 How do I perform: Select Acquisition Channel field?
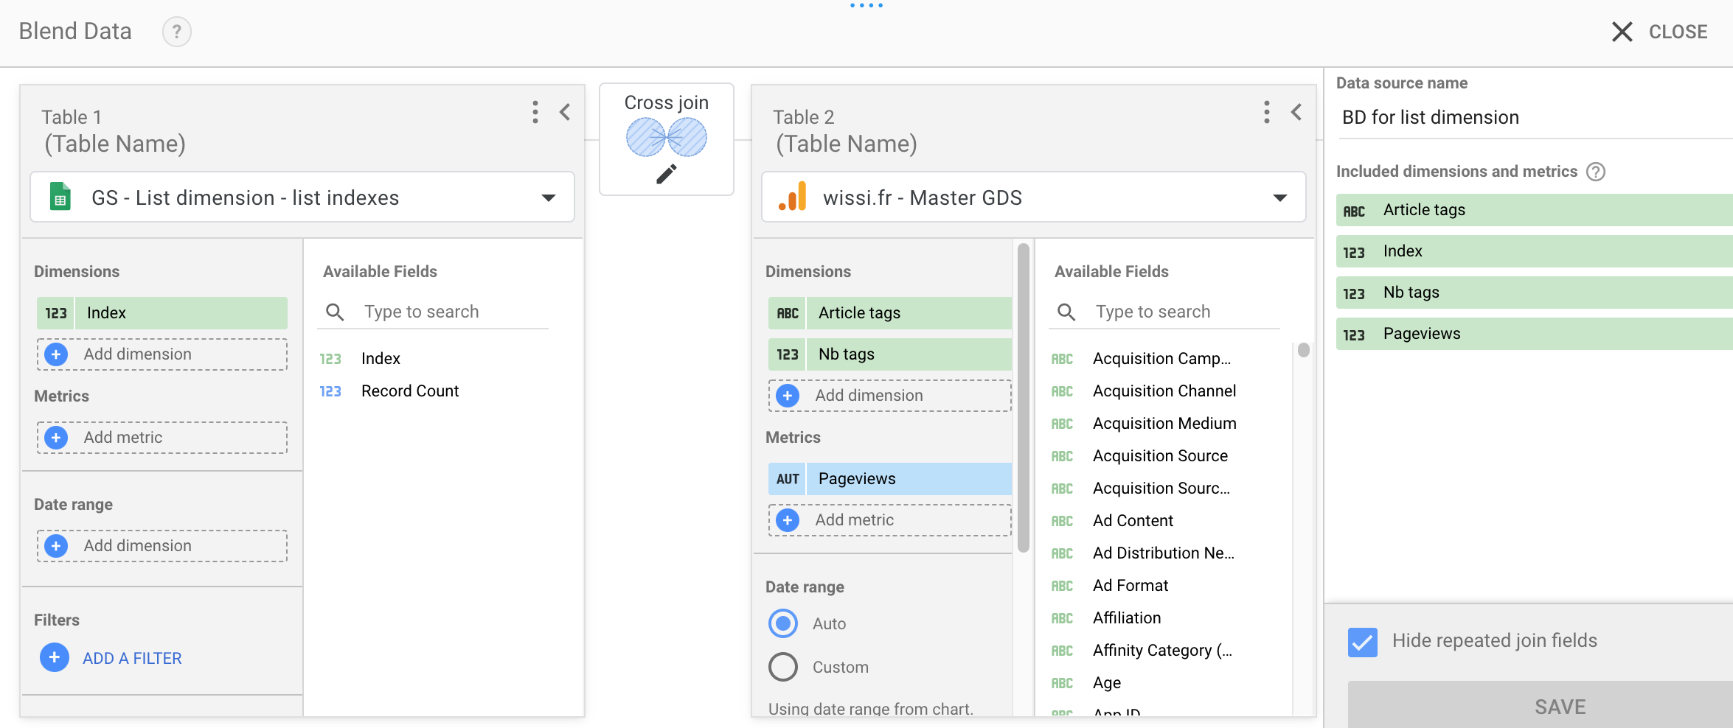point(1164,391)
